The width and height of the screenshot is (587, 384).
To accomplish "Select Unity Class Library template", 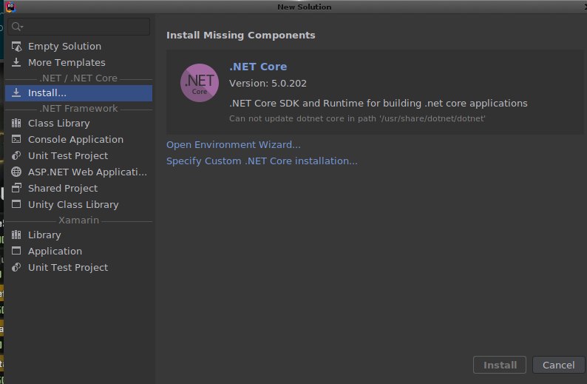I will 78,204.
